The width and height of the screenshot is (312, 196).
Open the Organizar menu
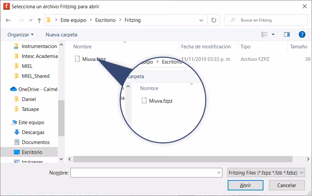[x=20, y=35]
